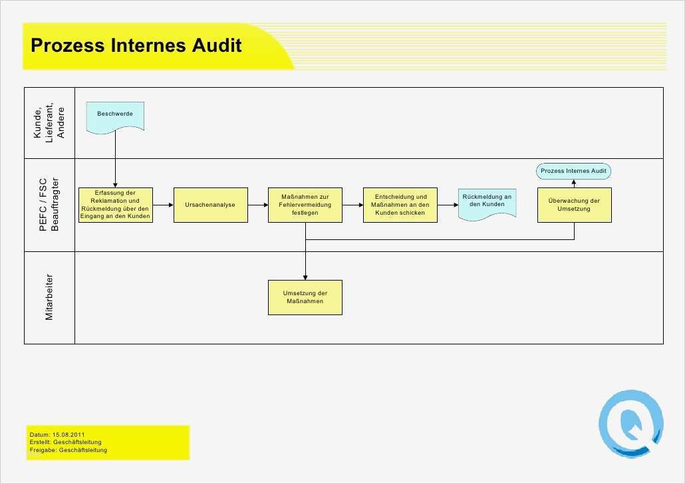Click the Prozess Internes Audit rounded terminator

(573, 171)
